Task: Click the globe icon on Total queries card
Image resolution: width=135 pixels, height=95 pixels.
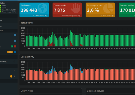Action: pyautogui.click(x=42, y=8)
